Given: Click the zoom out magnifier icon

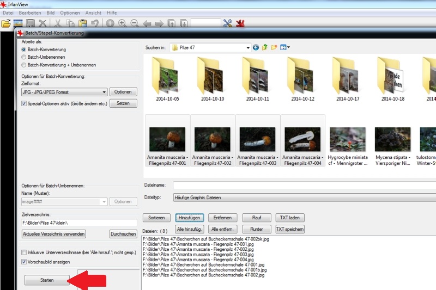Looking at the screenshot, I should [134, 23].
